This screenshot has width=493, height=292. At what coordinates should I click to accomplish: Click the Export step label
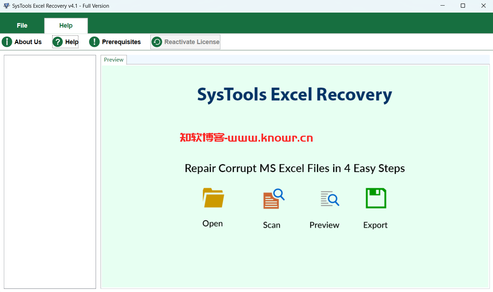376,225
